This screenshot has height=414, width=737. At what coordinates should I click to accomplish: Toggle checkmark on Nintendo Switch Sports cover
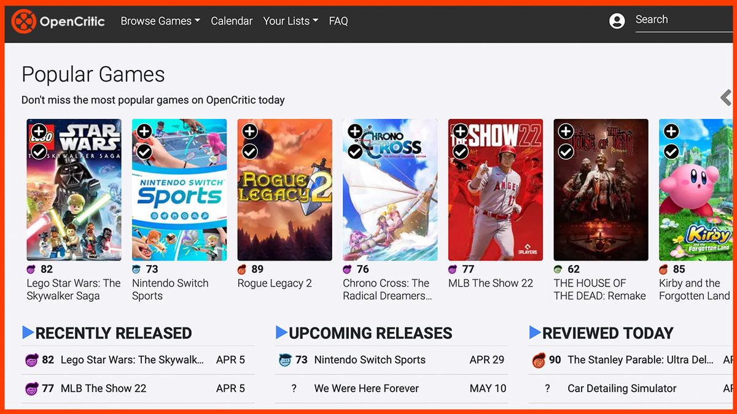coord(144,151)
